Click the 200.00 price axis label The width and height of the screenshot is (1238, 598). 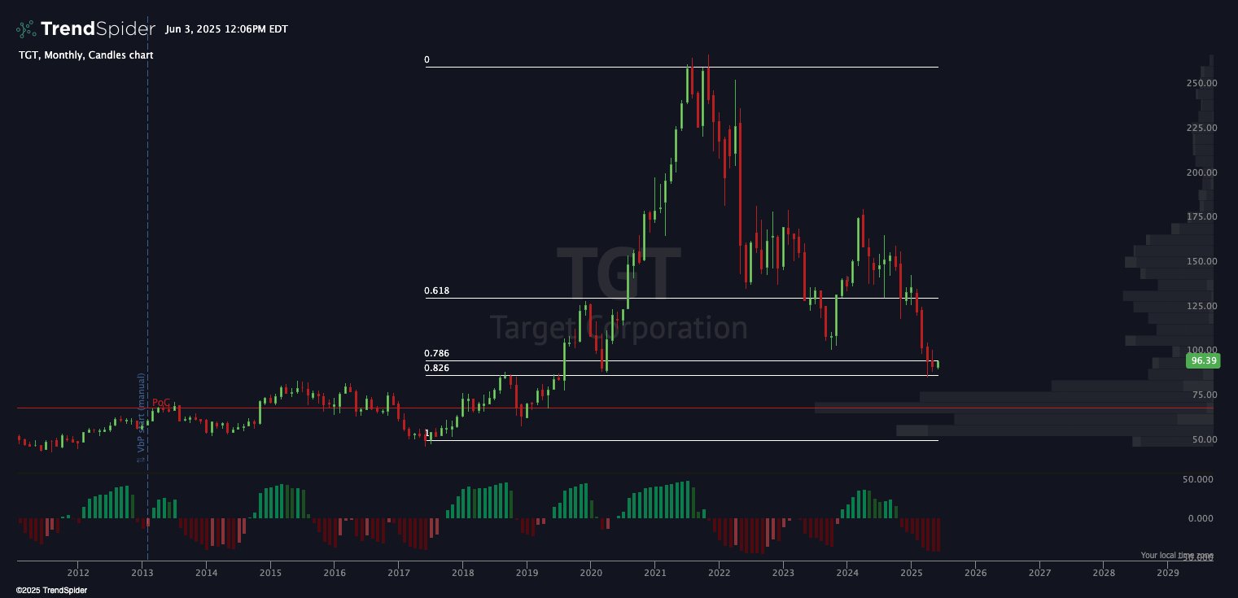tap(1201, 172)
